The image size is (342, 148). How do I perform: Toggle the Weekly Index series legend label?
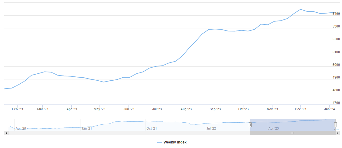tap(175, 142)
